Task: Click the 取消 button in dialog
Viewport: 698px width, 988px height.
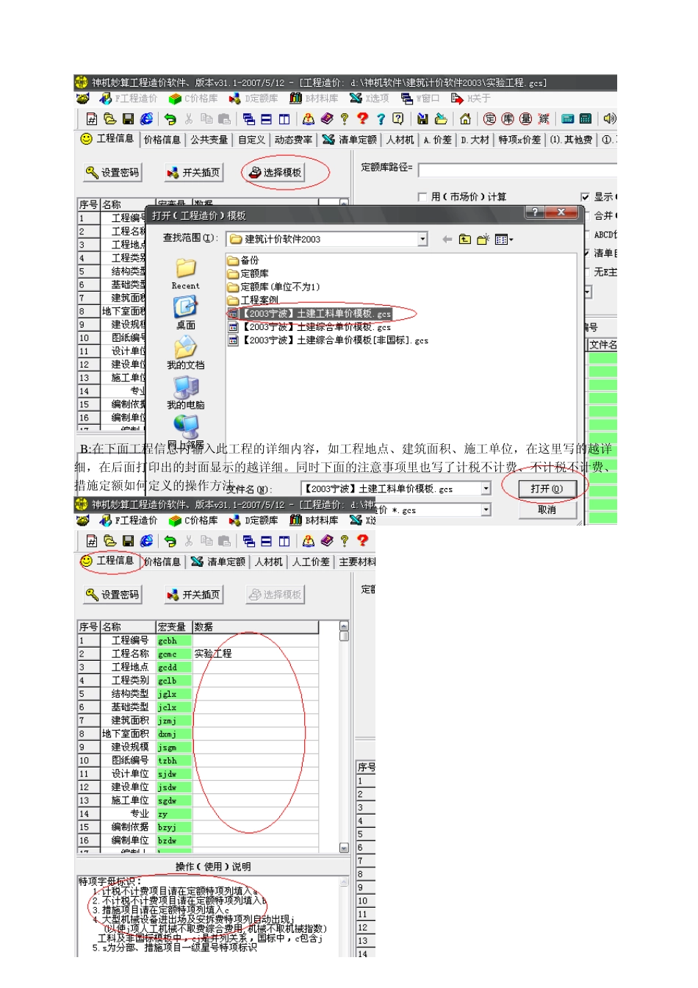Action: (x=547, y=509)
